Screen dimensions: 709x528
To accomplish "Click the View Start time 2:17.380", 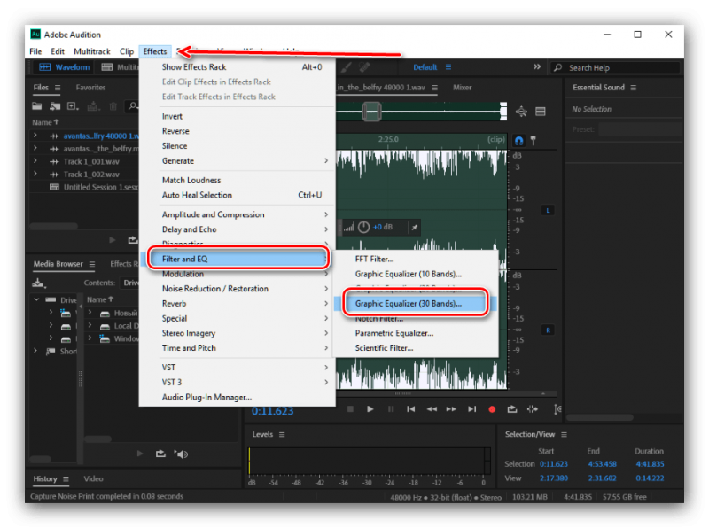I will point(554,478).
